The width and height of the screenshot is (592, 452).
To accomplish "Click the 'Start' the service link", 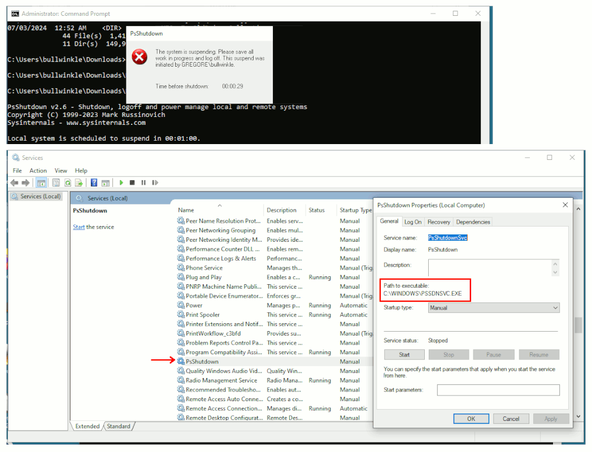I will click(x=79, y=227).
